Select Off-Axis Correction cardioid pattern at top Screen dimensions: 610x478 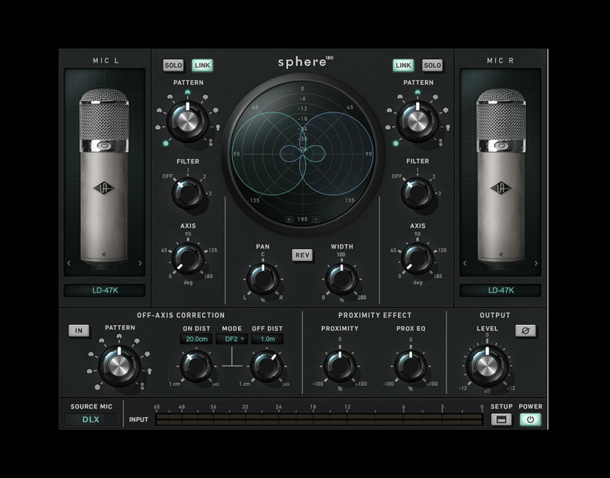coord(120,337)
